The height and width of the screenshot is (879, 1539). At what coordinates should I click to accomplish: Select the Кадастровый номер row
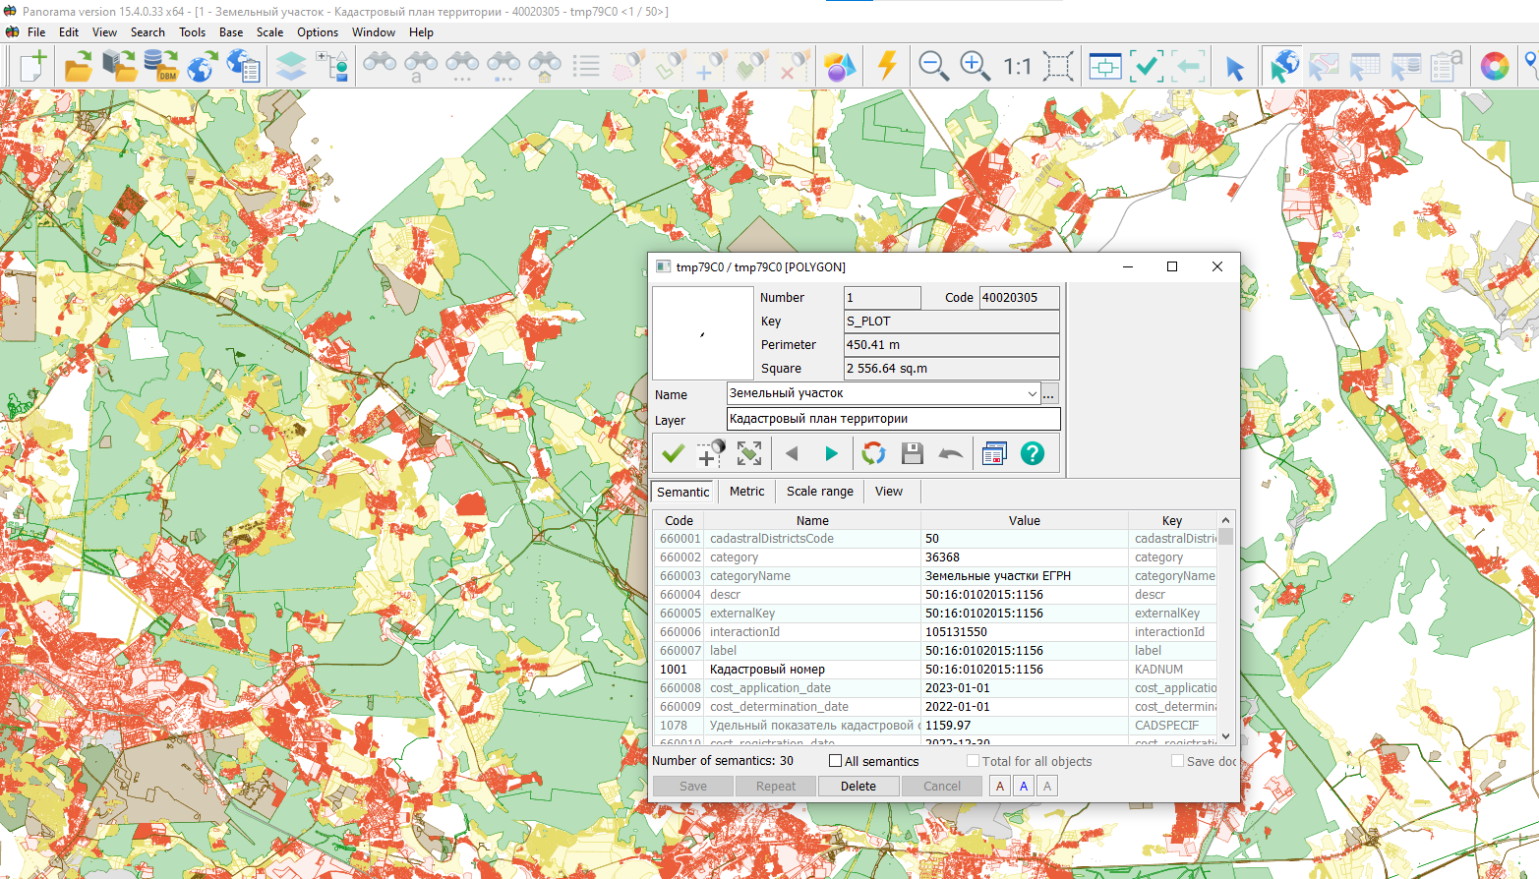point(935,670)
